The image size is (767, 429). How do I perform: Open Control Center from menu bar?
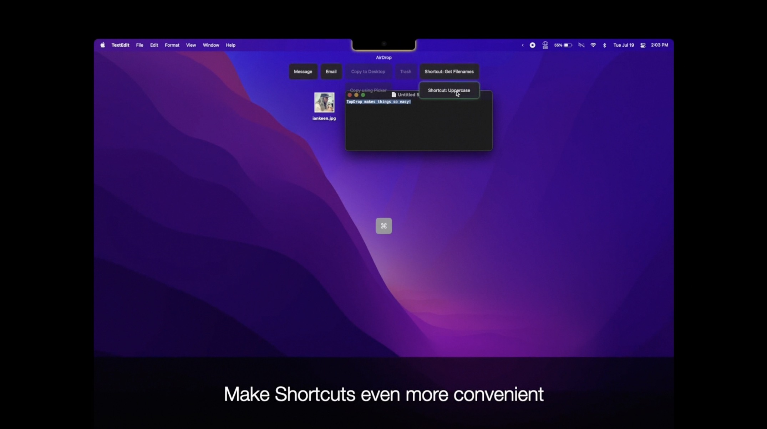click(x=643, y=45)
